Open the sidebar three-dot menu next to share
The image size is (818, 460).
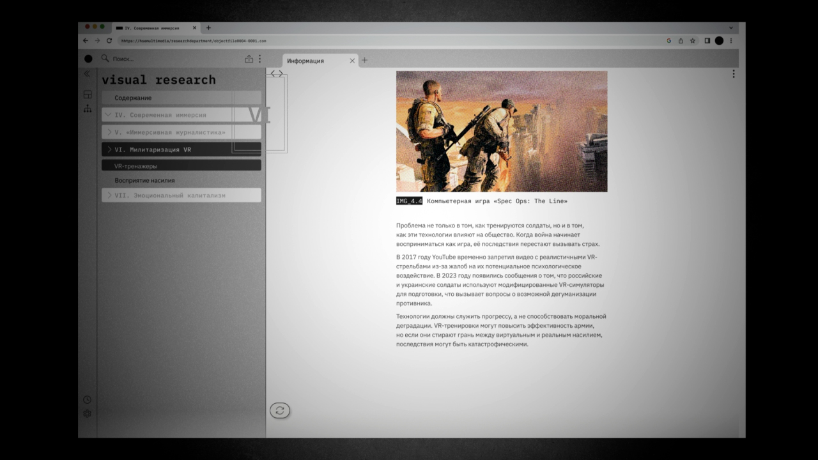point(259,59)
